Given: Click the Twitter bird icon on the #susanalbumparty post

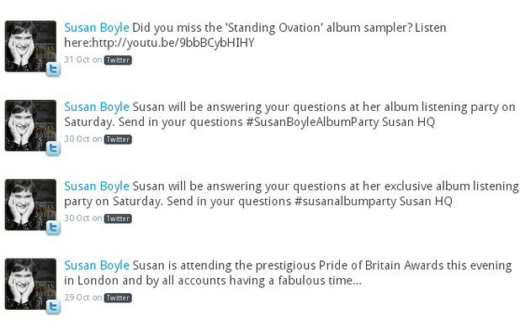Looking at the screenshot, I should [53, 228].
